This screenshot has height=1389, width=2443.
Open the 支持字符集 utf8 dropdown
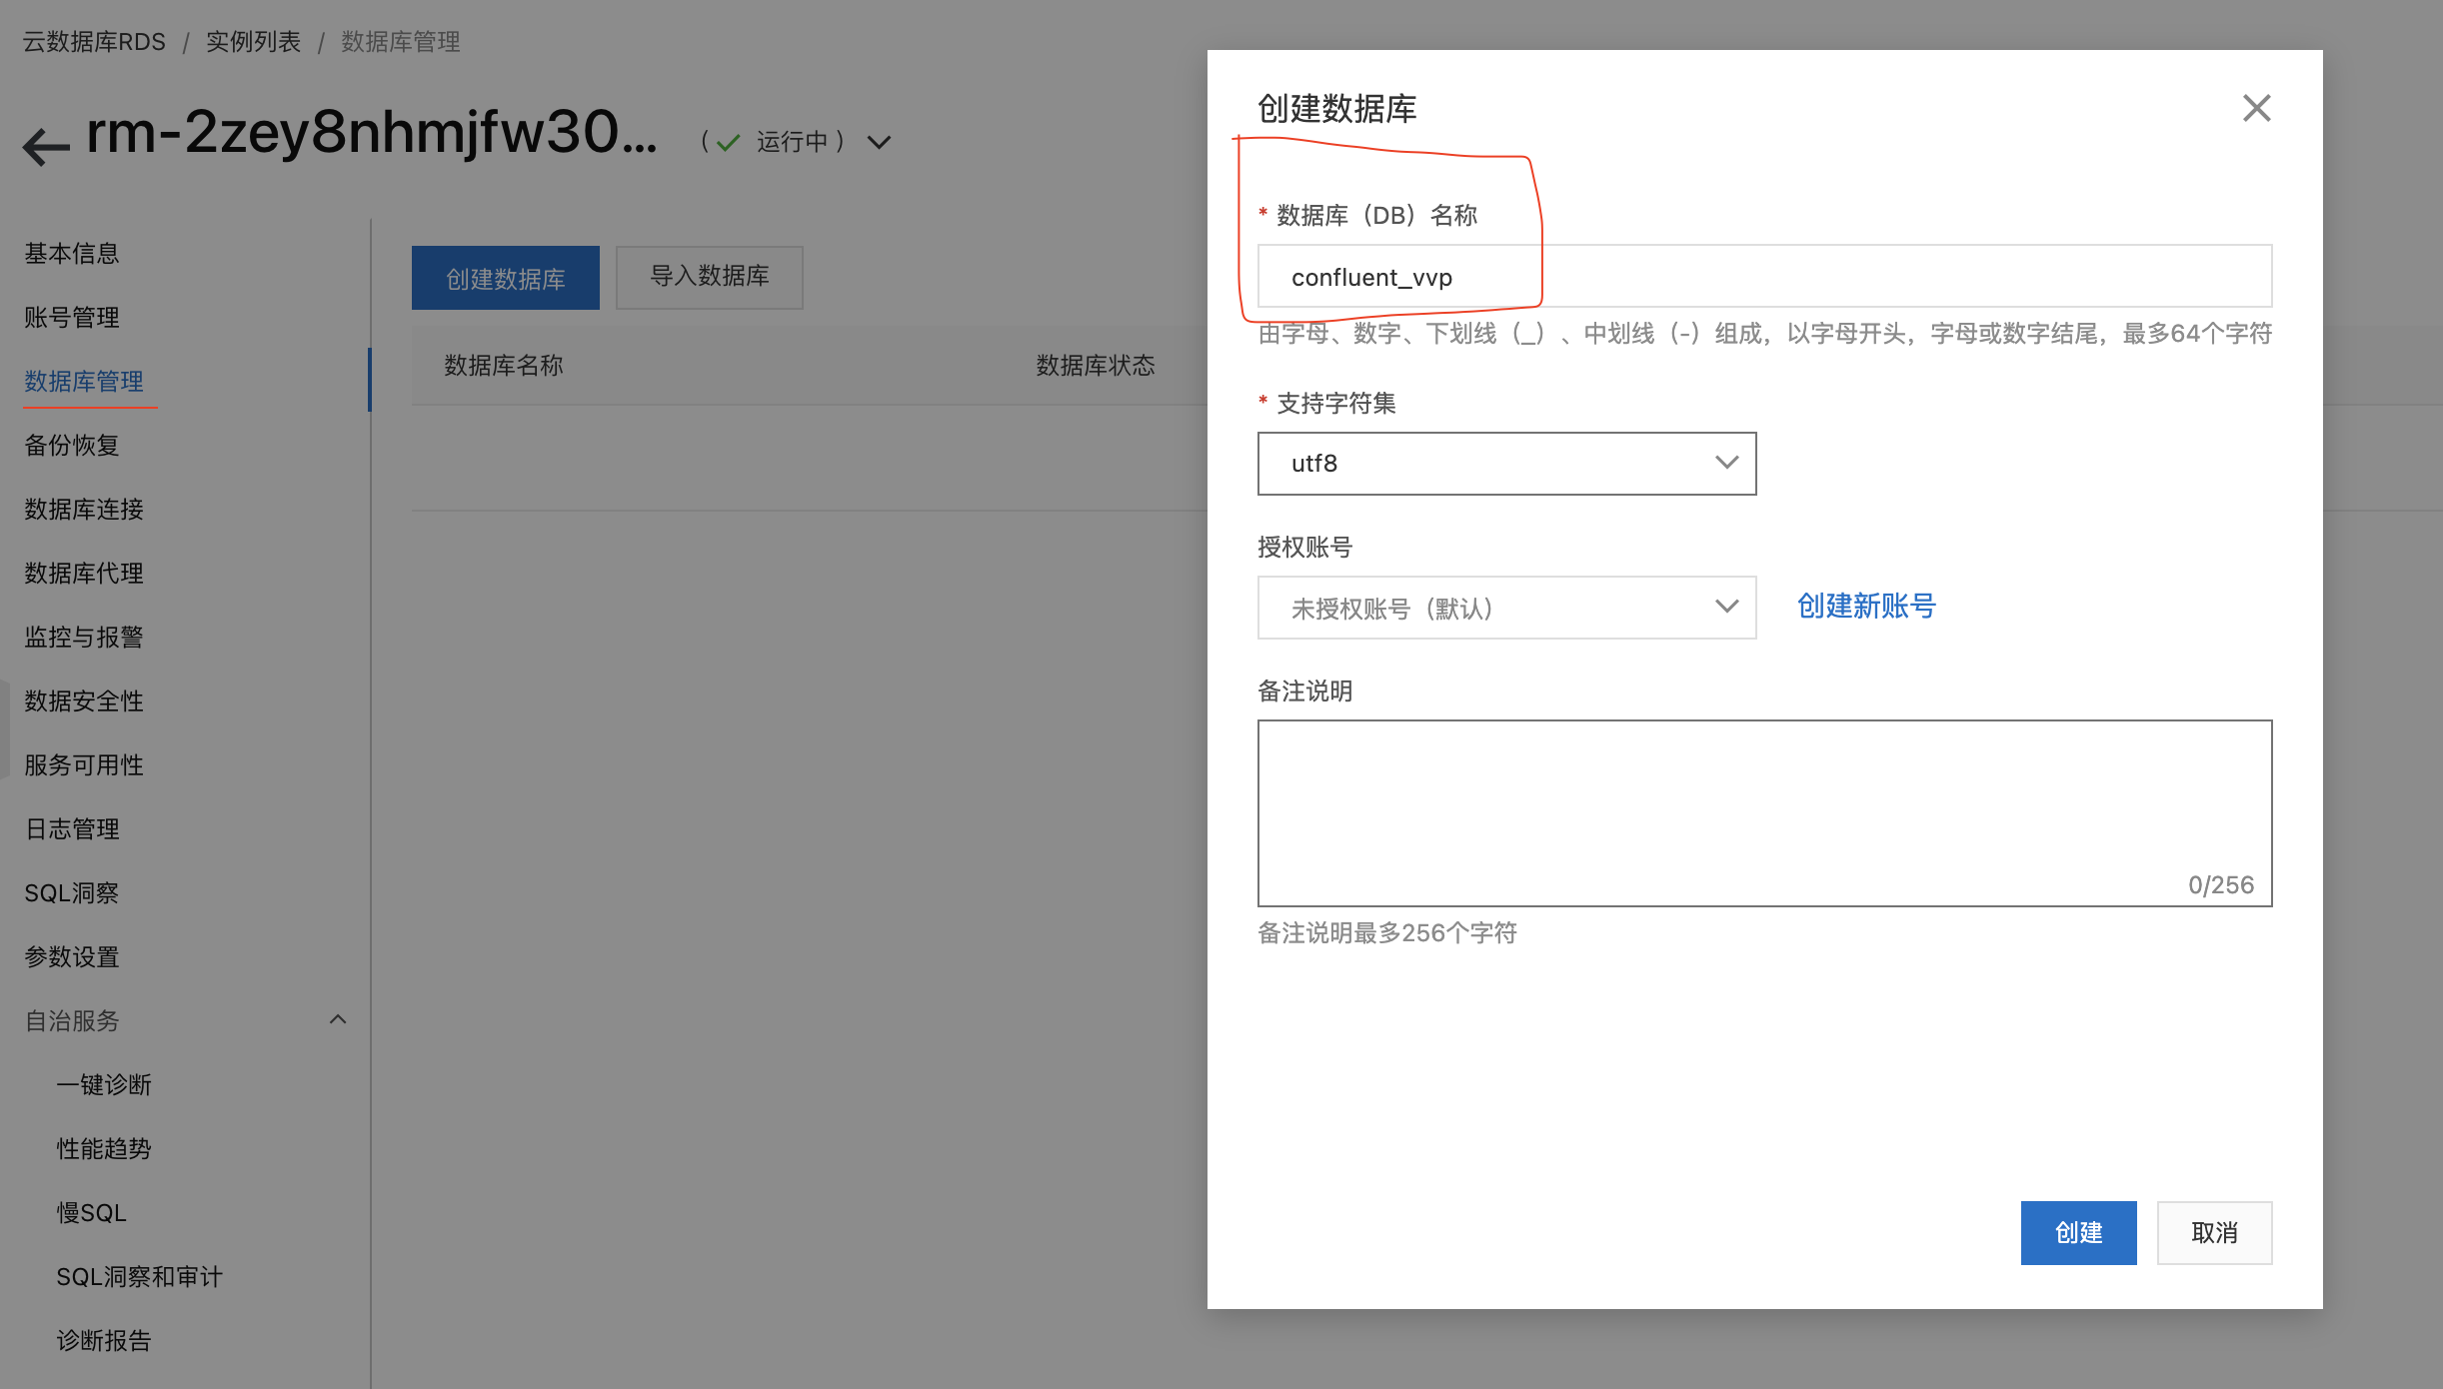pos(1506,464)
